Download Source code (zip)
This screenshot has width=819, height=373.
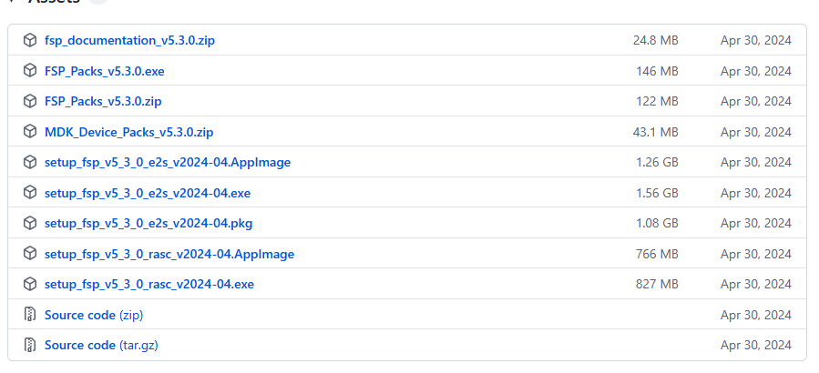point(94,315)
